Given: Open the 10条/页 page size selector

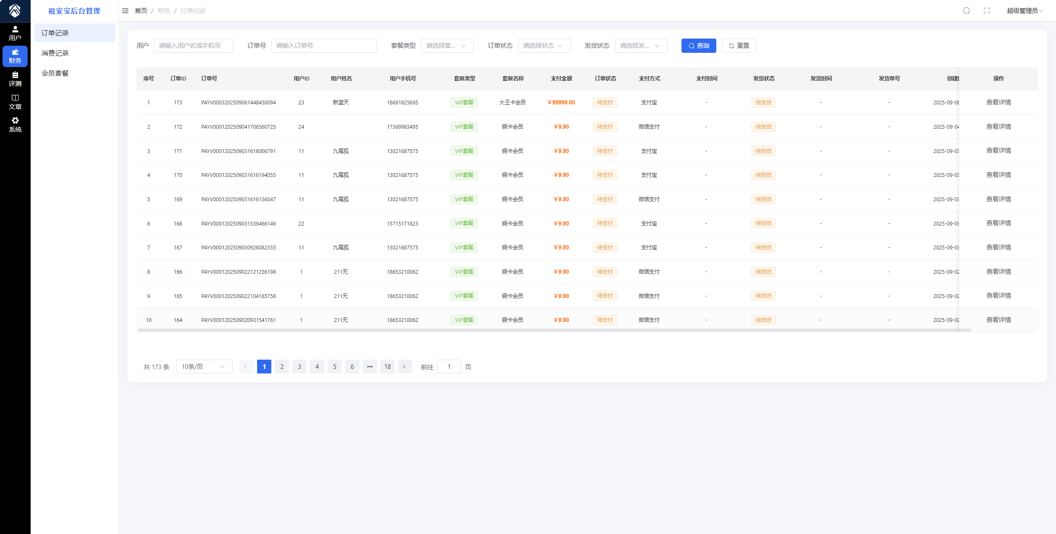Looking at the screenshot, I should [204, 367].
